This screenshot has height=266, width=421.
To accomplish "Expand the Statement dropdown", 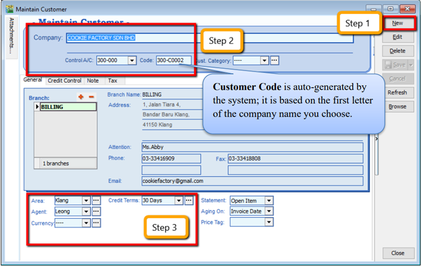I will (268, 201).
